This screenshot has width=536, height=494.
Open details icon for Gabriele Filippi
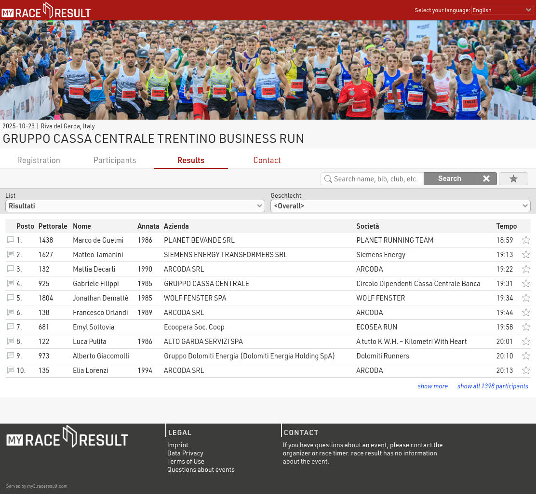point(11,283)
